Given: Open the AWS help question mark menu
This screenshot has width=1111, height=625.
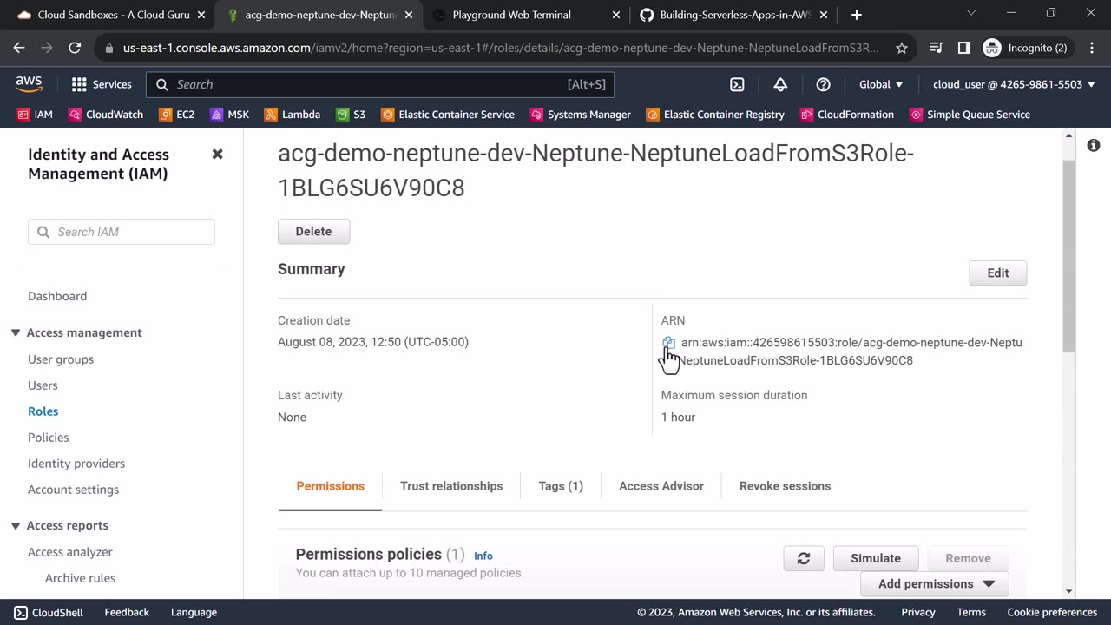Looking at the screenshot, I should pyautogui.click(x=823, y=84).
